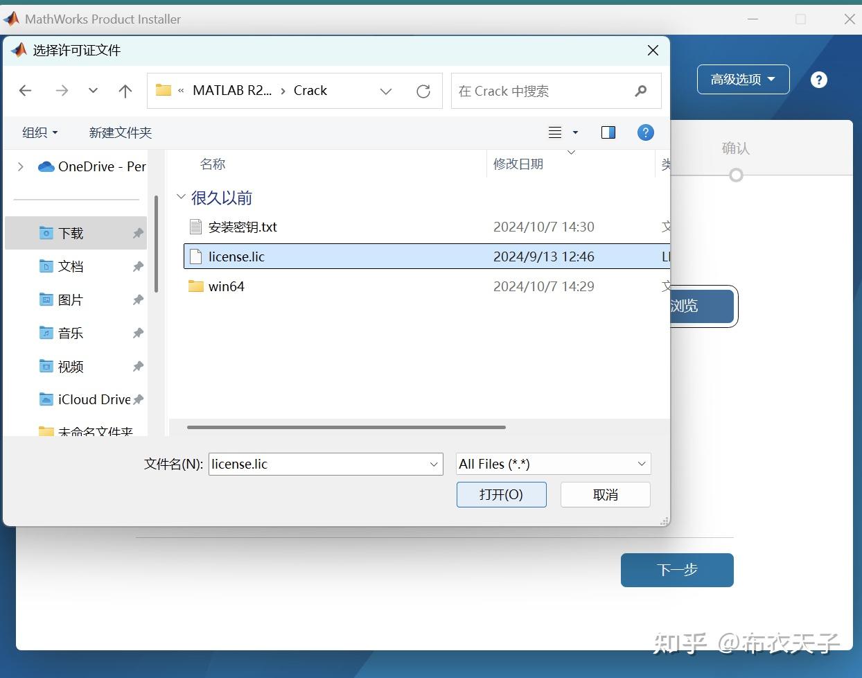Pin toggle on the 图片 sidebar item
Screen dimensions: 862x678
138,299
